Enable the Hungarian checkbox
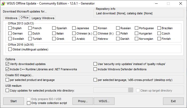The width and height of the screenshot is (187, 108). [136, 33]
